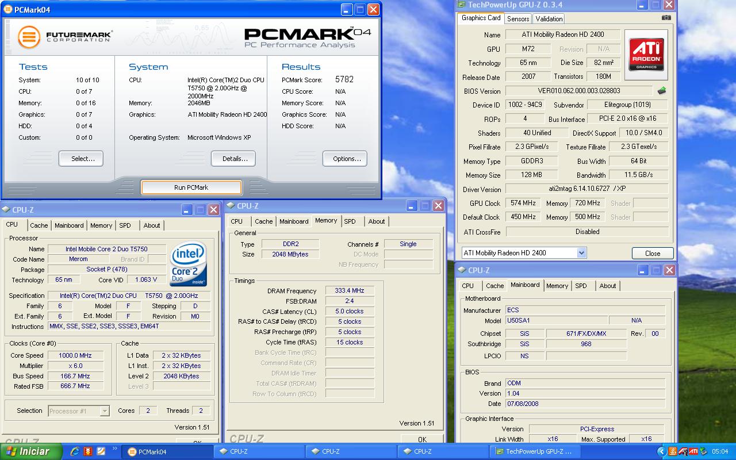Click the CPU-Z memory window title icon
This screenshot has width=736, height=460.
pos(230,205)
